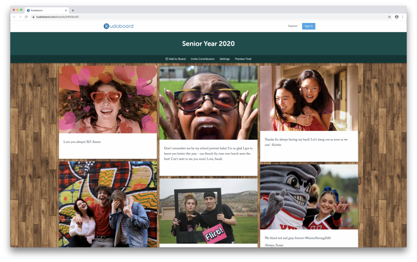The image size is (417, 262).
Task: Open board Settings
Action: pyautogui.click(x=225, y=59)
